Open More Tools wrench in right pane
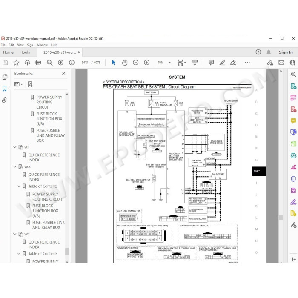This screenshot has width=298, height=298. (x=293, y=225)
